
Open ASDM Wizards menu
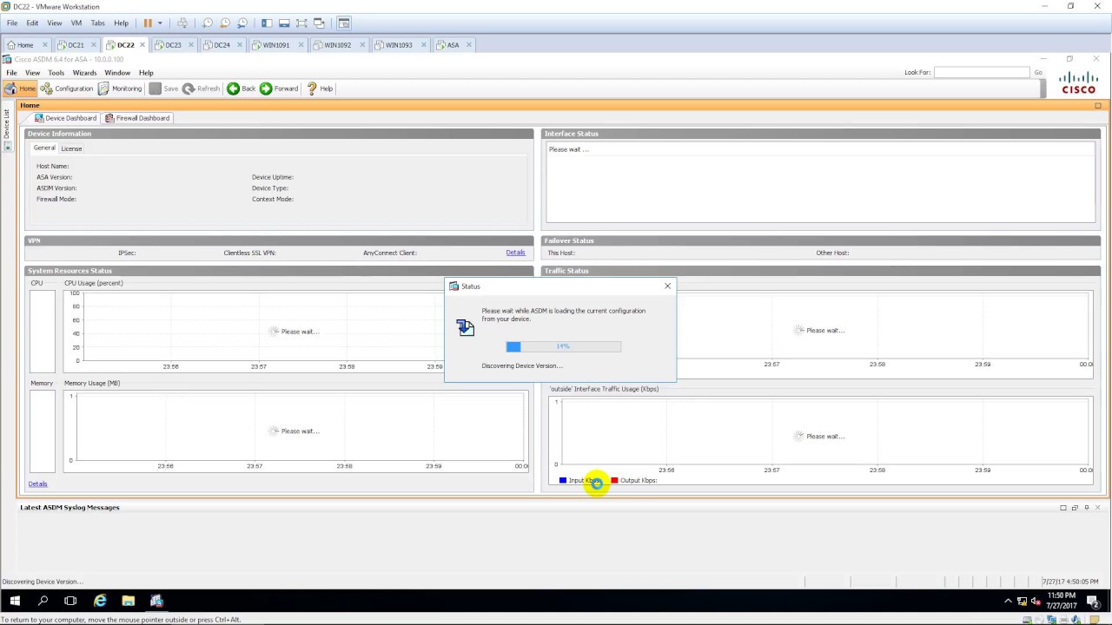(x=84, y=73)
